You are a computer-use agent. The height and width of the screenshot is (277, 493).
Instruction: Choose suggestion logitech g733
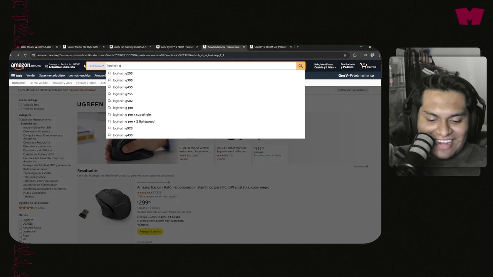tap(205, 94)
